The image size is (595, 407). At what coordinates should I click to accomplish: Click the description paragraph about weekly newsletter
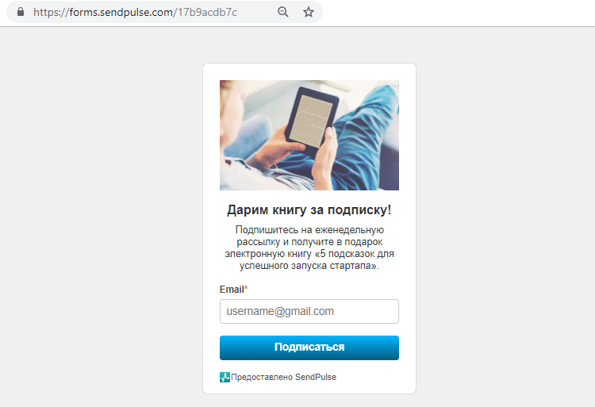[x=309, y=248]
